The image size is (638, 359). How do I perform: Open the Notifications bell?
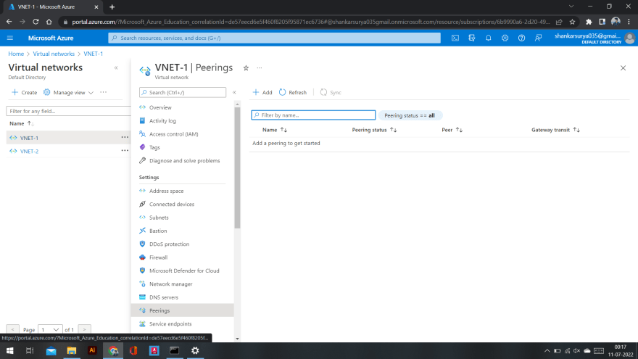[488, 38]
